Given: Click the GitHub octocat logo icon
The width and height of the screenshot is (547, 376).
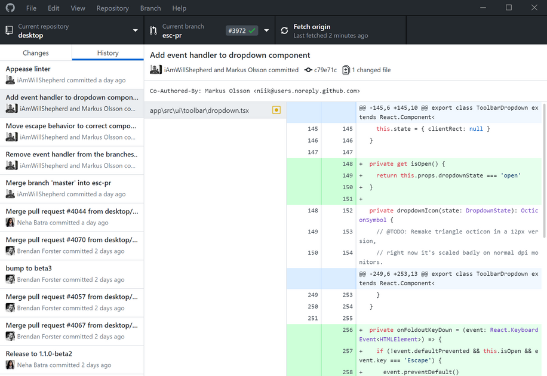Looking at the screenshot, I should pos(10,8).
